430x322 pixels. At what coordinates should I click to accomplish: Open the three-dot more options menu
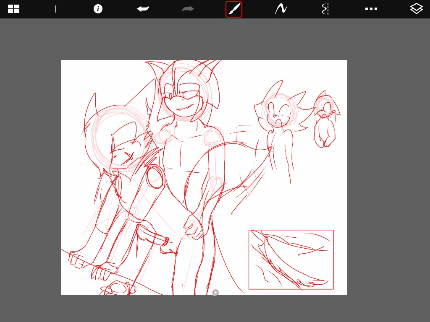coord(371,9)
